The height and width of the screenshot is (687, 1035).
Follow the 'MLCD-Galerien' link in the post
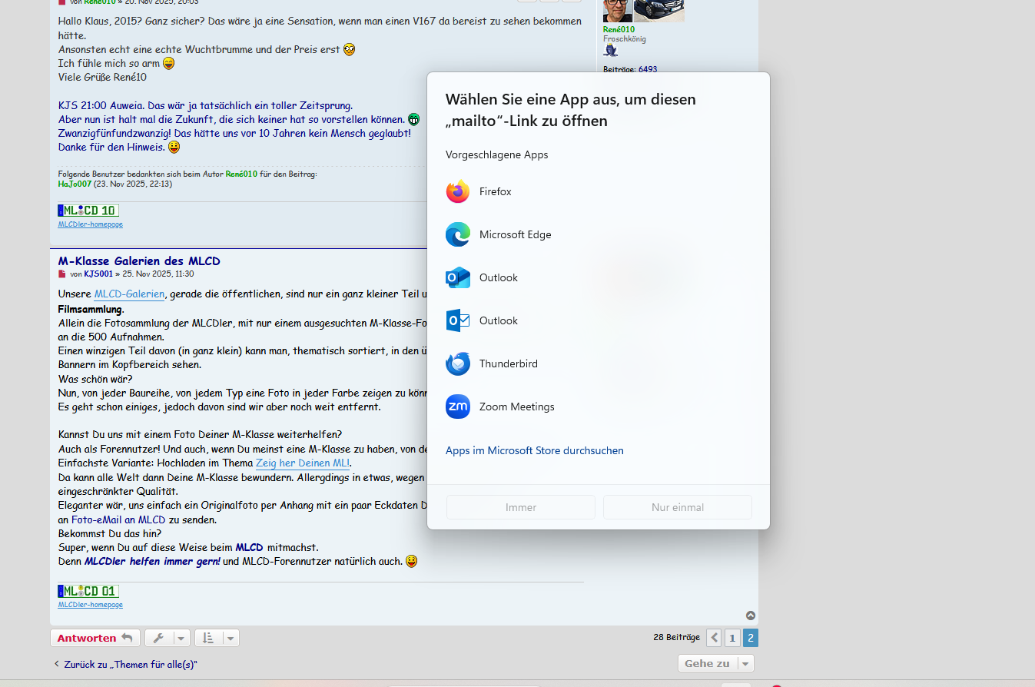(129, 294)
